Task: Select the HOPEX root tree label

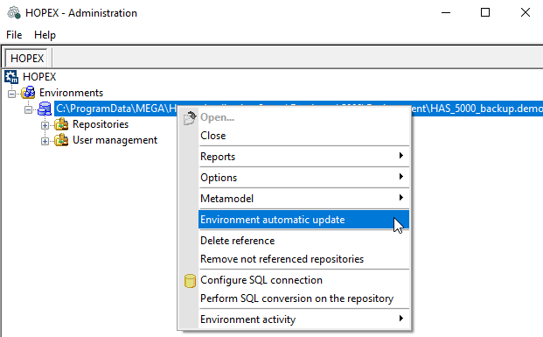Action: pyautogui.click(x=39, y=77)
